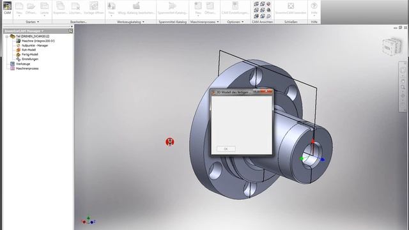Select Maschine (integrex200-IV) tree row
The height and width of the screenshot is (230, 409).
(38, 41)
